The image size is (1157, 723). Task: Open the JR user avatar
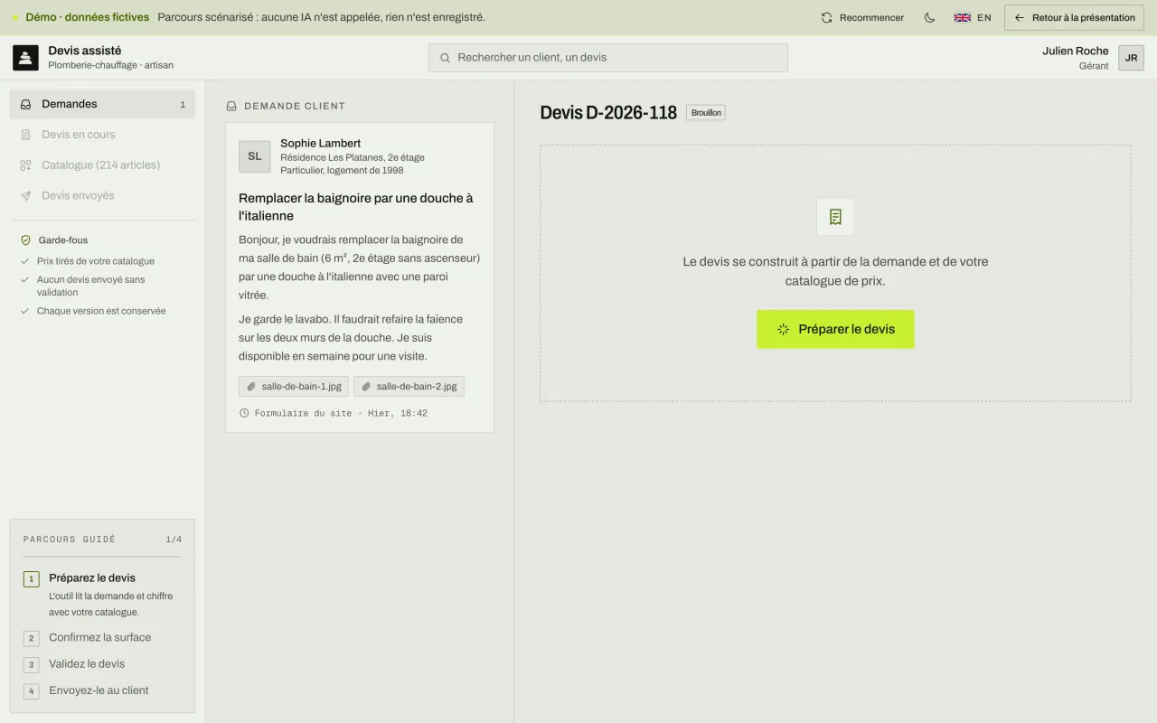tap(1131, 58)
